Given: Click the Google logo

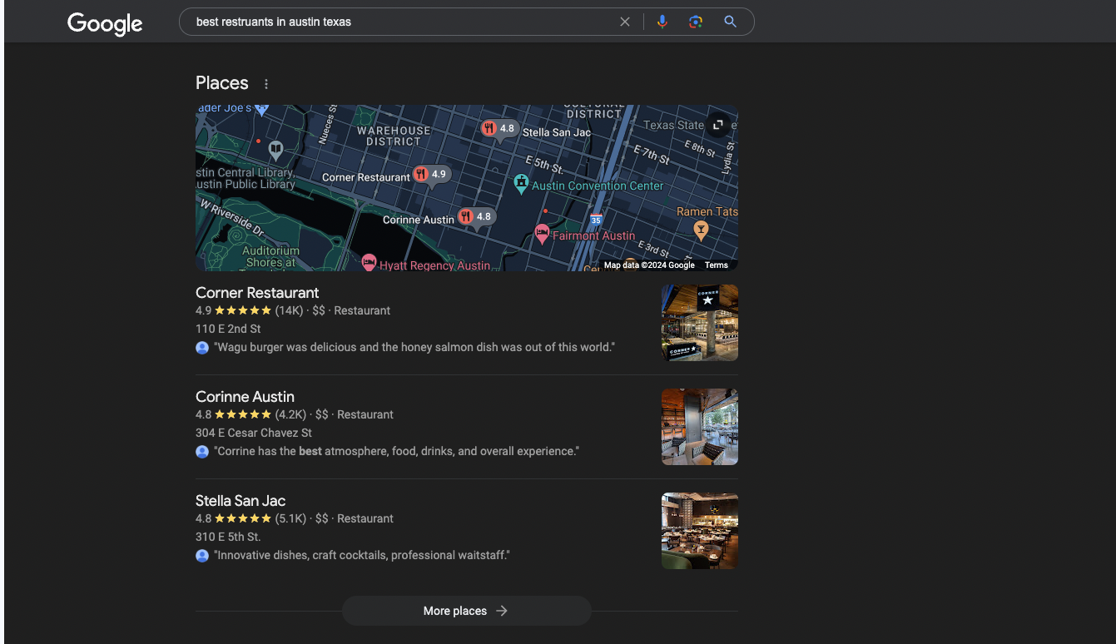Looking at the screenshot, I should coord(105,23).
